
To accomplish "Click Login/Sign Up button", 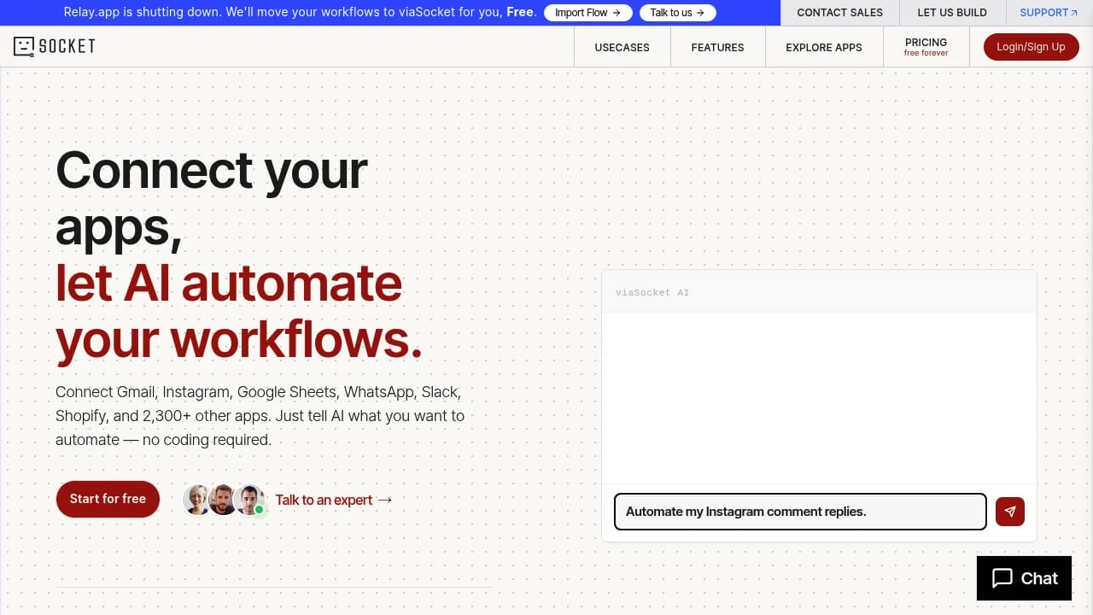I will (1032, 47).
